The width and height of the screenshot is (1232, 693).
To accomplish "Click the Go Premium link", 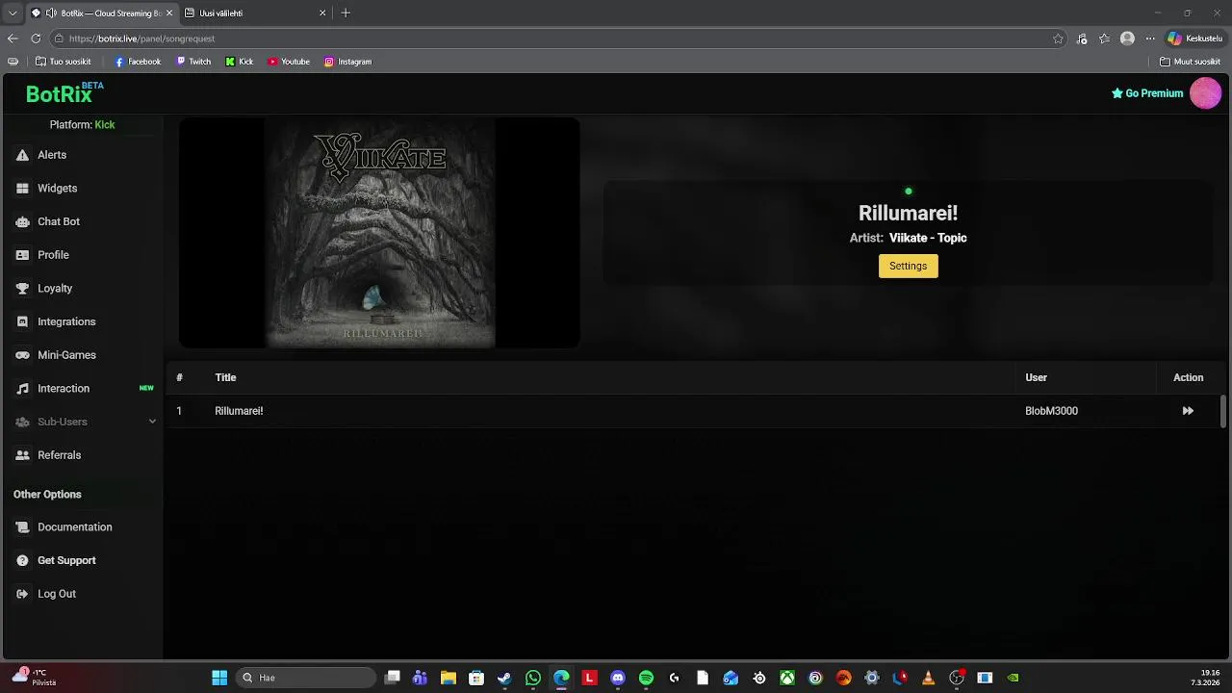I will [x=1147, y=93].
